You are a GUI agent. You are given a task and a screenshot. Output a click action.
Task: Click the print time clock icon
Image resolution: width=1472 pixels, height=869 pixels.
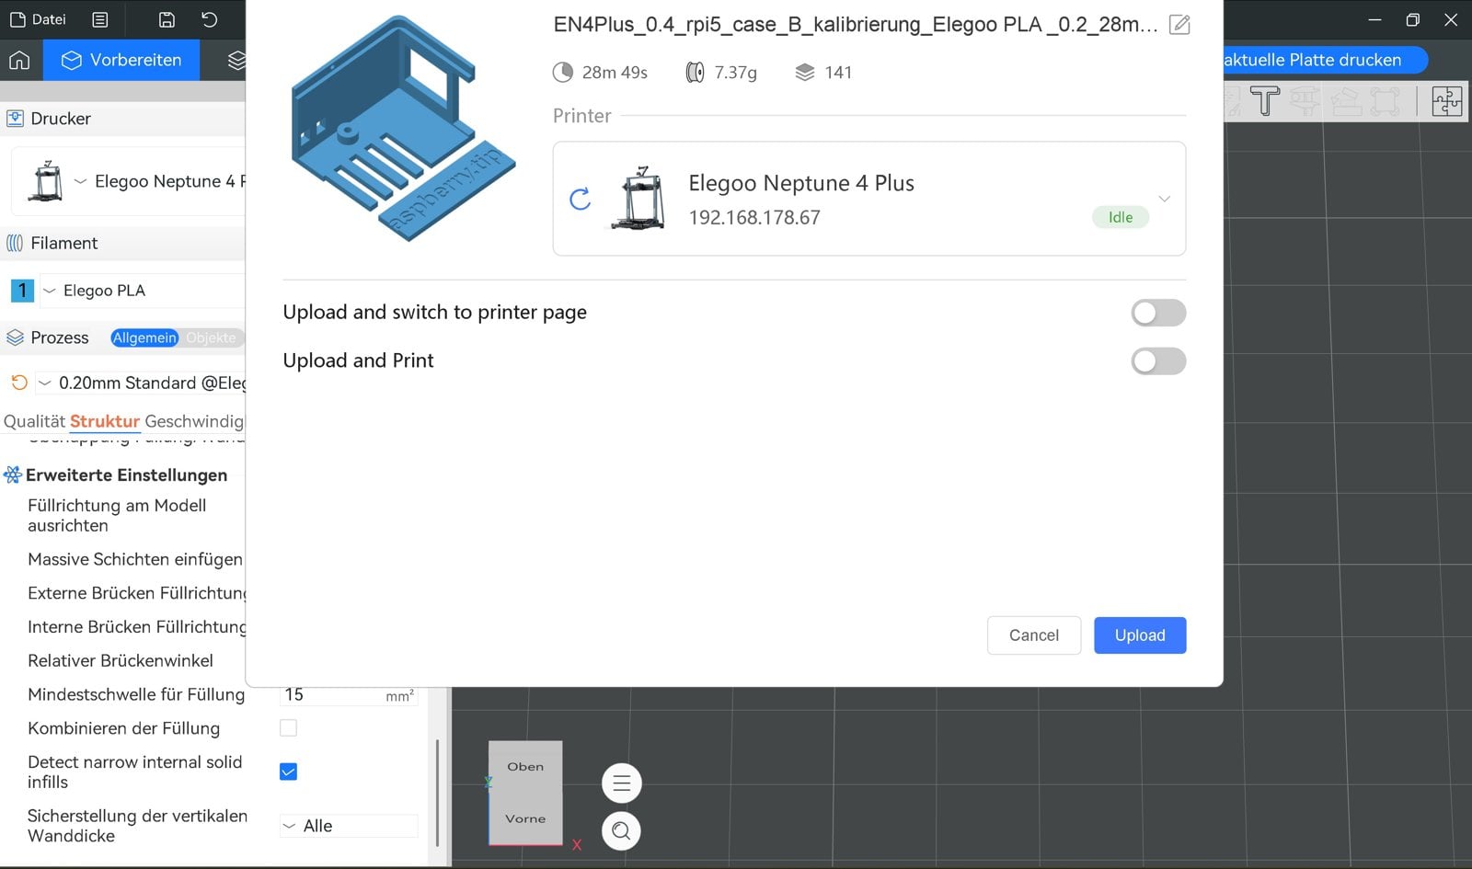pos(562,73)
